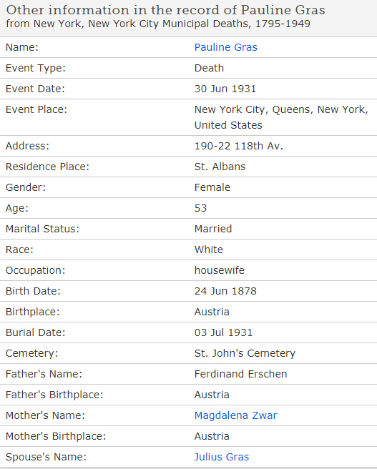The width and height of the screenshot is (377, 469).
Task: Click the Residence Place value St. Albans
Action: pyautogui.click(x=220, y=167)
